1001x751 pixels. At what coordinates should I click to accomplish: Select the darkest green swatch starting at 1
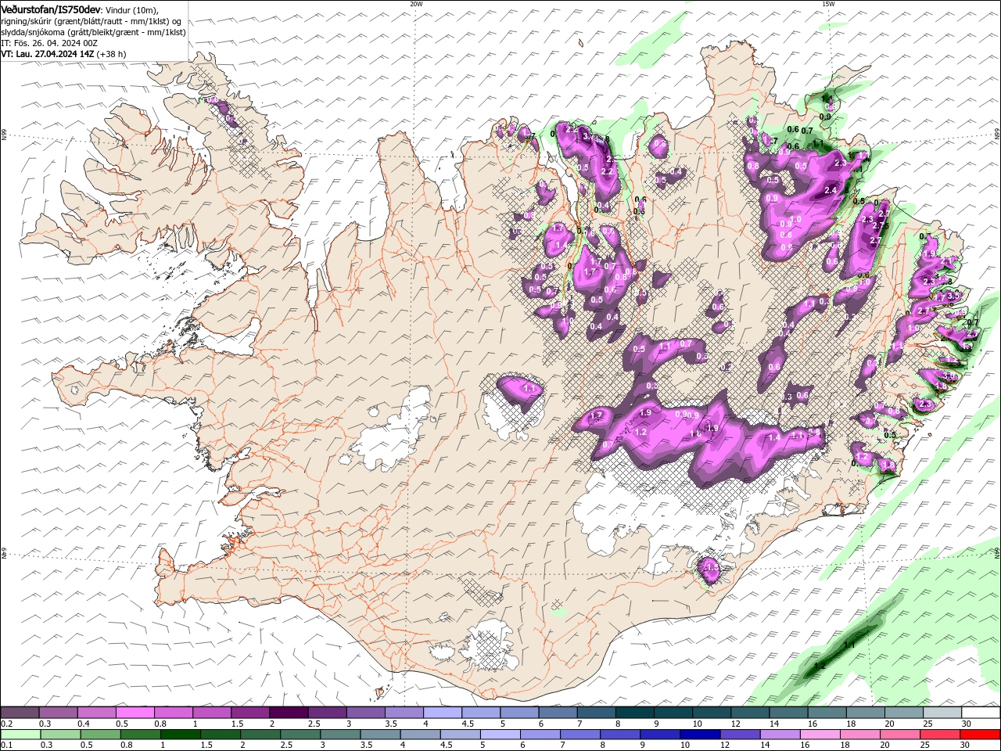click(181, 735)
